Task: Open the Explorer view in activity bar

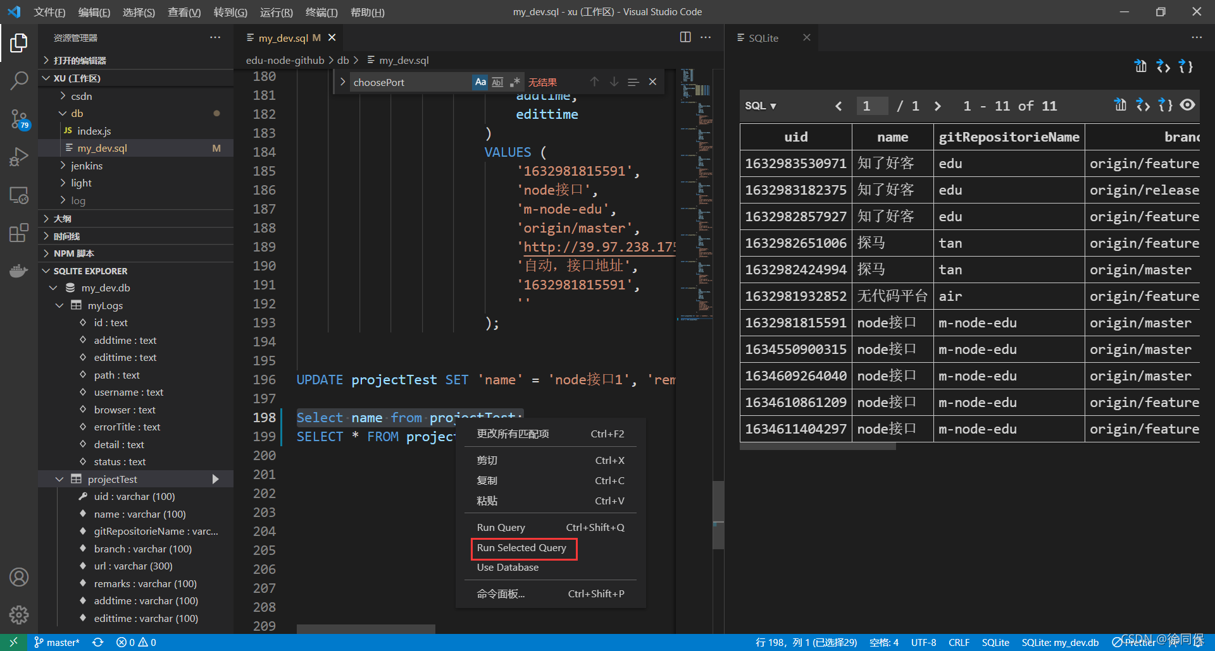Action: point(19,43)
